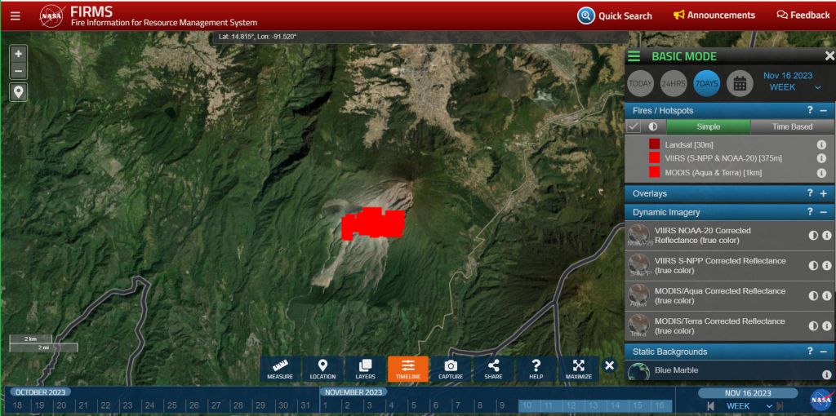Toggle opacity for MODIS/Terra Corrected Reflectance
The width and height of the screenshot is (836, 416).
(813, 325)
